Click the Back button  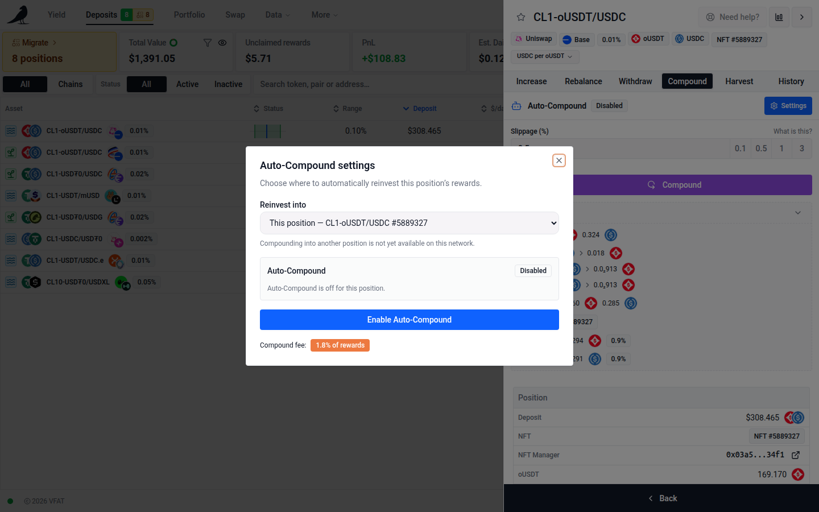click(661, 498)
